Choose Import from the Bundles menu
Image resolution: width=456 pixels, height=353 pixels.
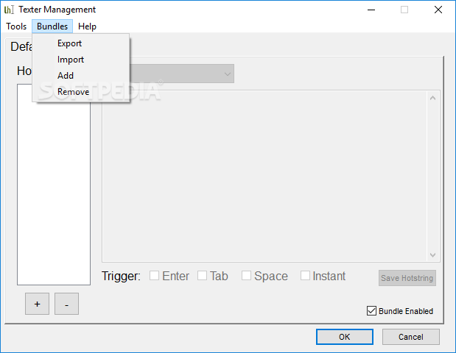tap(81, 60)
